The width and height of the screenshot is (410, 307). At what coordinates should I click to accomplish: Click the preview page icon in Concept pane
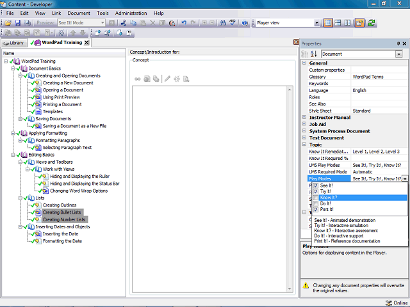[186, 79]
